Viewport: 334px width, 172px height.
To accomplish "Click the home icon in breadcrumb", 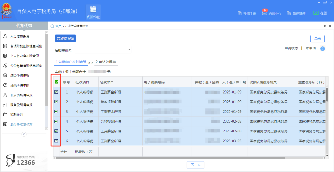I will tap(52, 26).
